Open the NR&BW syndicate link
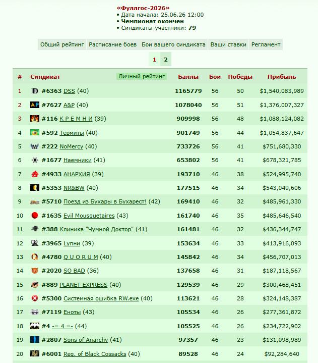This screenshot has width=318, height=363. coord(74,188)
